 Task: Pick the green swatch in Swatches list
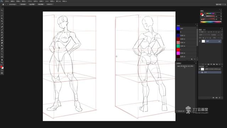(x=178, y=46)
